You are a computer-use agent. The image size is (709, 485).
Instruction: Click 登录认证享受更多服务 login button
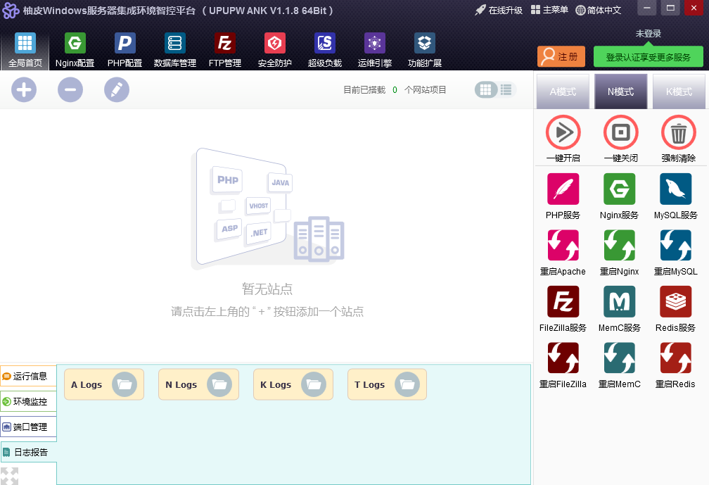click(x=648, y=57)
